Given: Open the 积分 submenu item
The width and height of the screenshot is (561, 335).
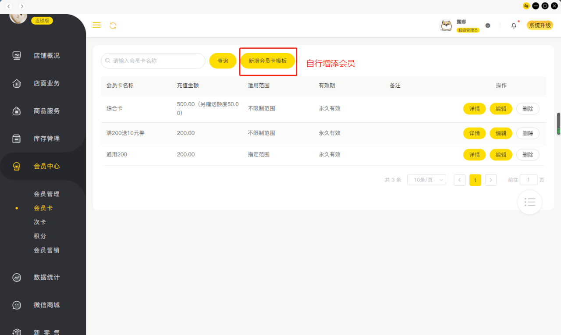Looking at the screenshot, I should point(40,236).
